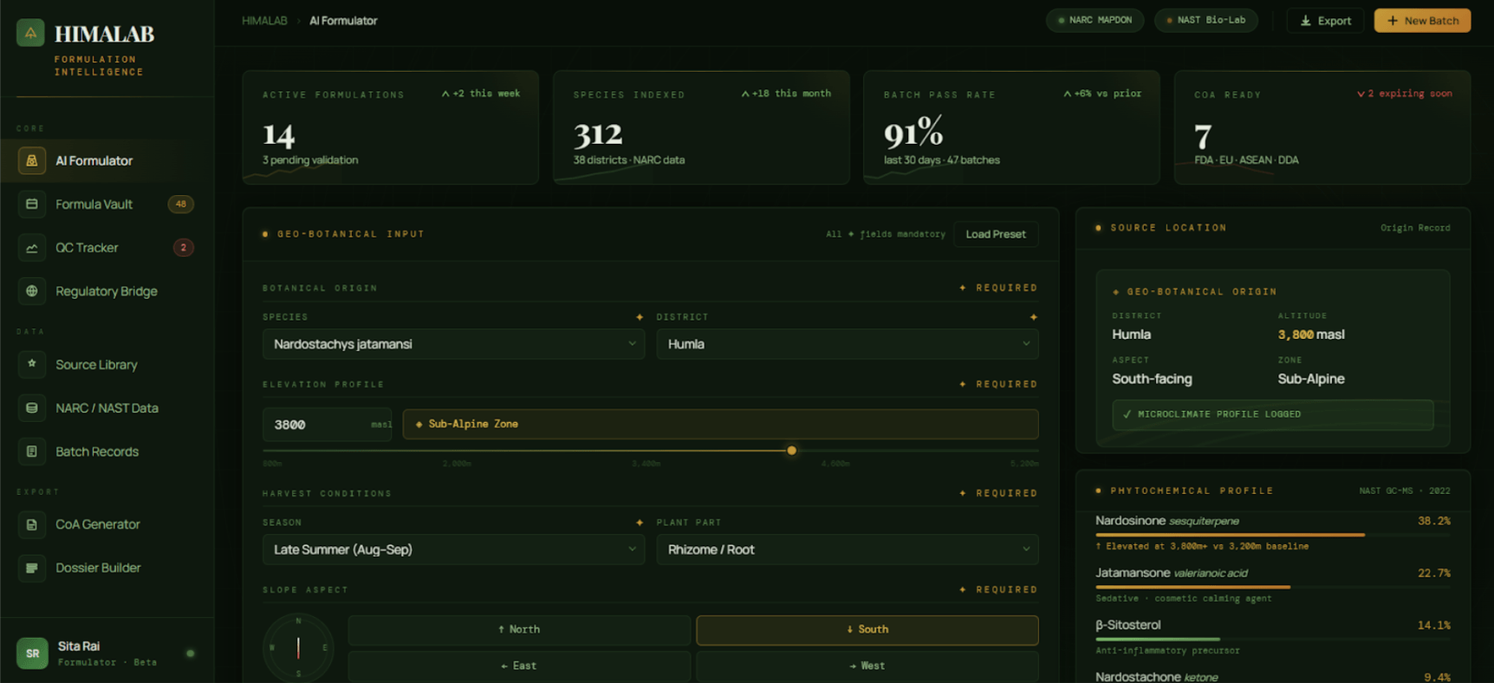Expand the Species dropdown
The width and height of the screenshot is (1494, 683).
(x=453, y=344)
